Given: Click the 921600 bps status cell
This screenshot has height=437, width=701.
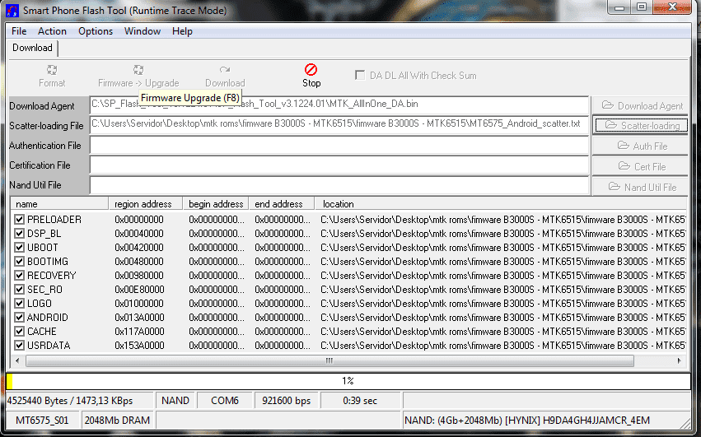Looking at the screenshot, I should 287,401.
